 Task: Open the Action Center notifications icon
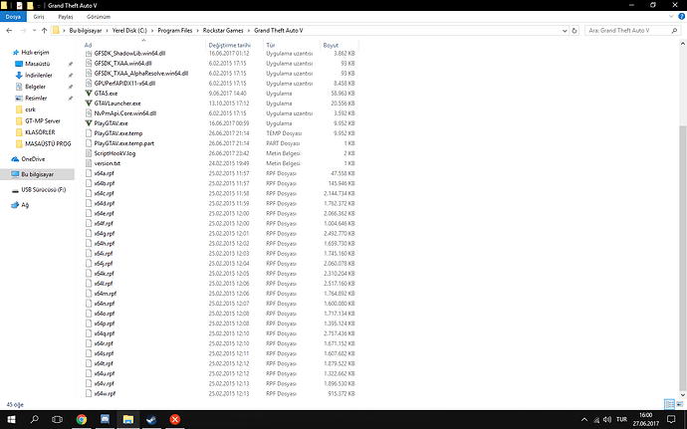671,419
